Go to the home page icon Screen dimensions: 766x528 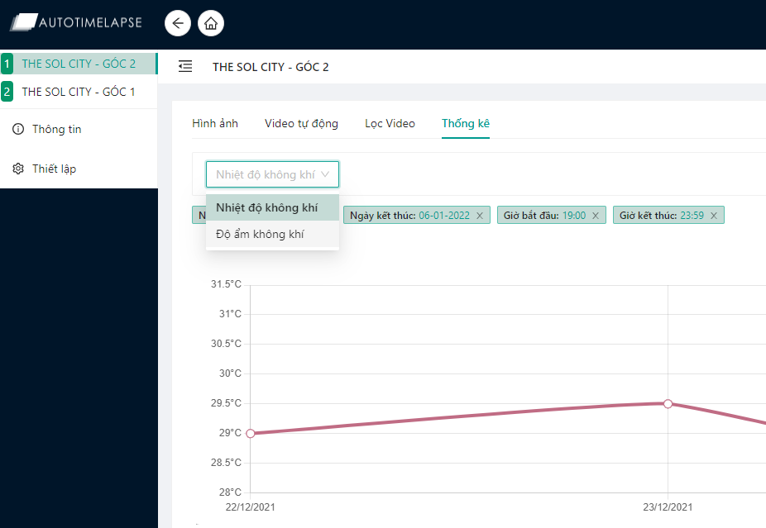pos(211,23)
